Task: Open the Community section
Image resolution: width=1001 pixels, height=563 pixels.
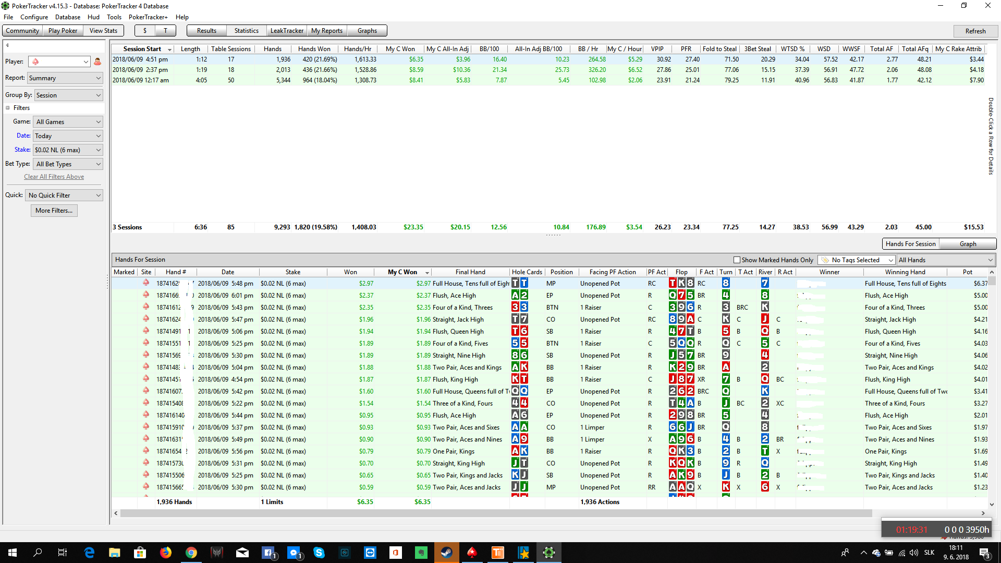Action: [x=22, y=31]
